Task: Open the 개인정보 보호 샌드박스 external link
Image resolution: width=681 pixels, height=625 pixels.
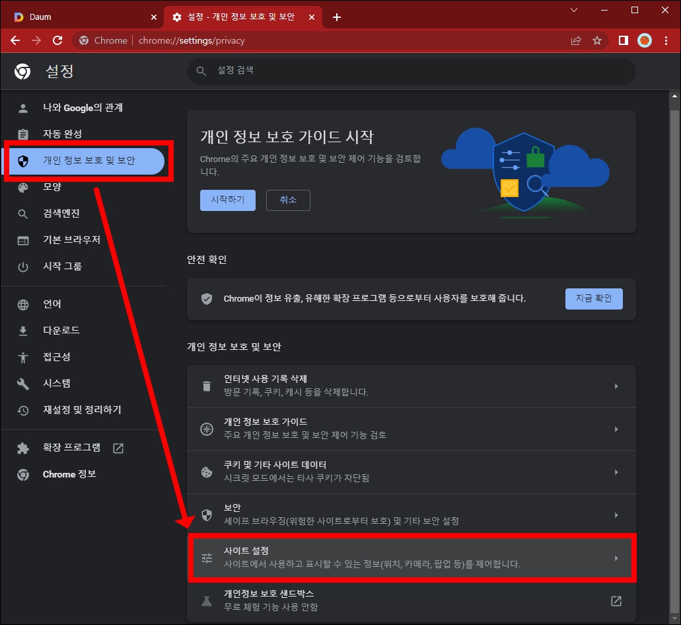Action: [x=616, y=601]
